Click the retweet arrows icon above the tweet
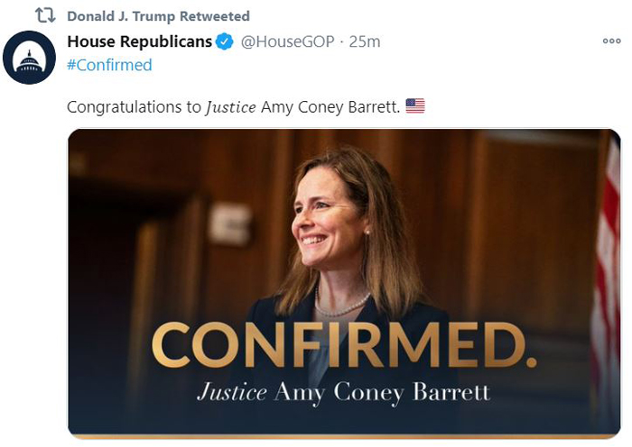Image resolution: width=632 pixels, height=447 pixels. (45, 15)
